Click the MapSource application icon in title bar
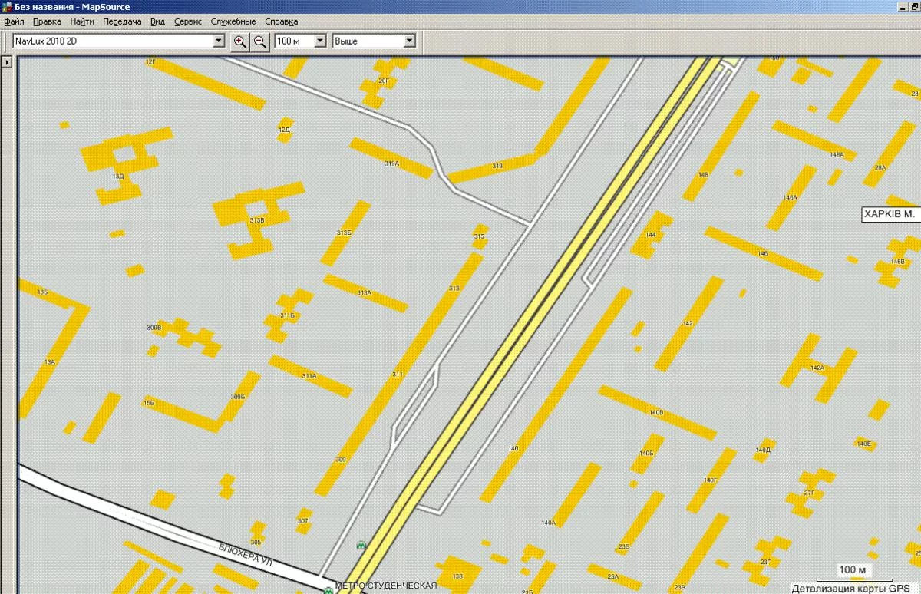The width and height of the screenshot is (921, 594). point(7,7)
